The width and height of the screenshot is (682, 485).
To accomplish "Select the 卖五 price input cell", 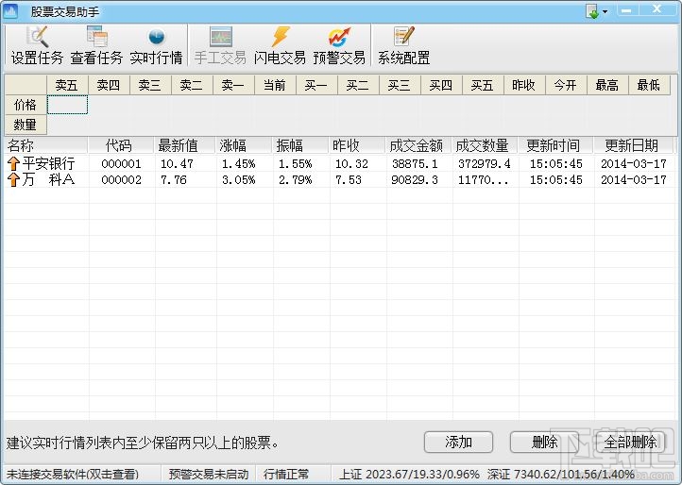I will pyautogui.click(x=67, y=105).
